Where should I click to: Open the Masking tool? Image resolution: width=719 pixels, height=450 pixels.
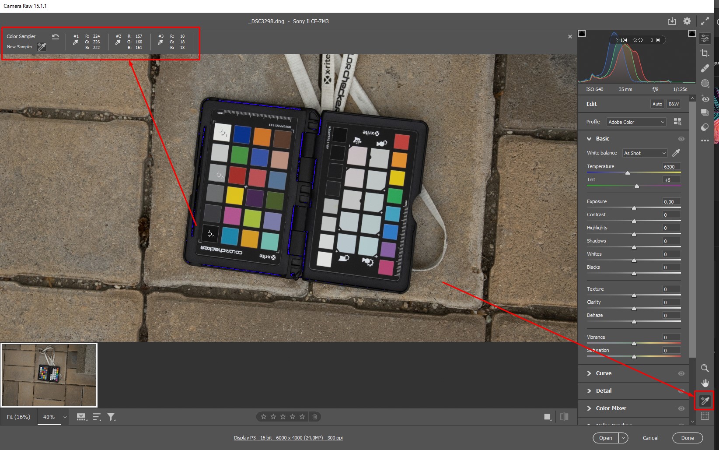[x=705, y=83]
